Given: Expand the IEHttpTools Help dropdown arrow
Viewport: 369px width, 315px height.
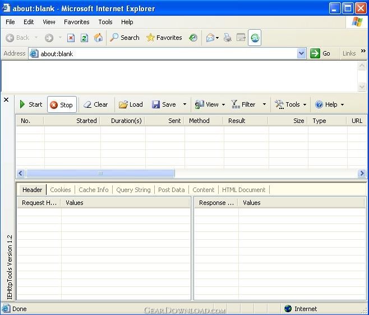Looking at the screenshot, I should point(342,104).
